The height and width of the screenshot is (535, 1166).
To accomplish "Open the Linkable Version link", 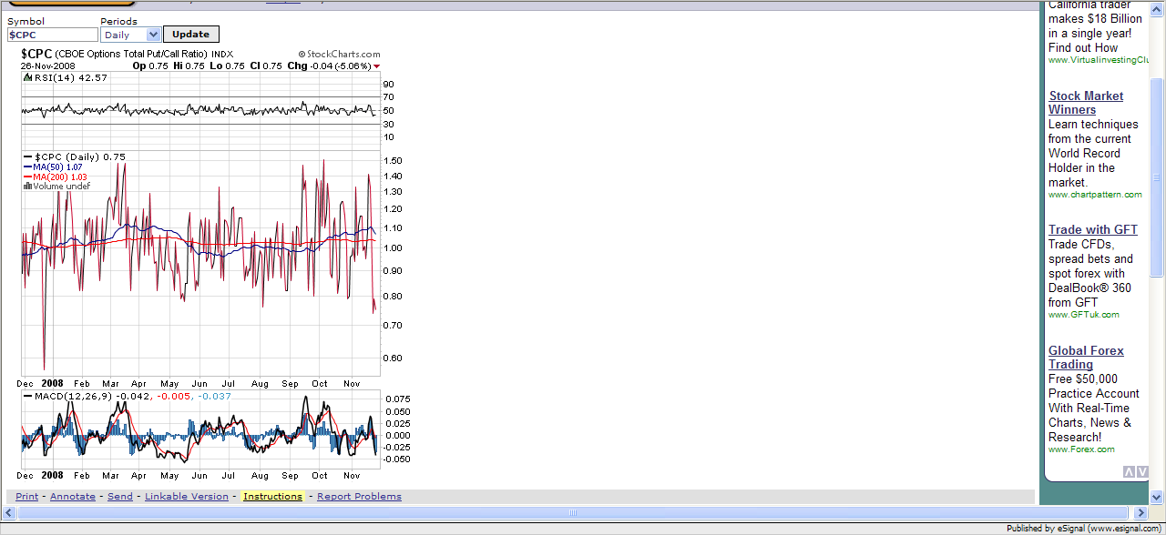I will click(187, 497).
